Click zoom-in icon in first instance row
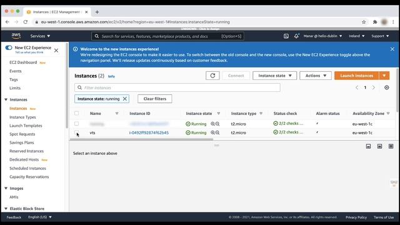This screenshot has height=225, width=400. [212, 124]
